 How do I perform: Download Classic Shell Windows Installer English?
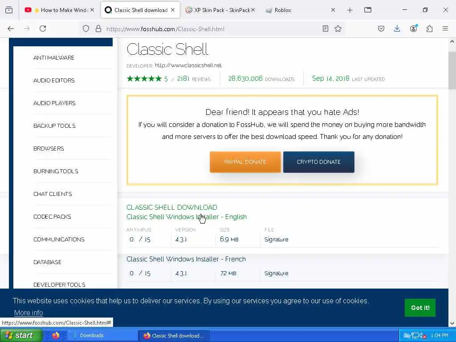(187, 217)
